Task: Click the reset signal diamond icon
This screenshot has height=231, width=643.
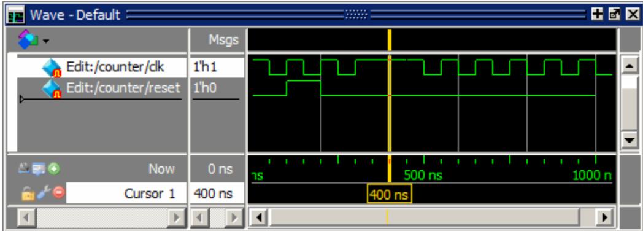Action: [52, 88]
